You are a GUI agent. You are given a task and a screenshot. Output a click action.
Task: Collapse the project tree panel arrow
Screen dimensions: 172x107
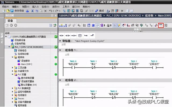[56, 16]
